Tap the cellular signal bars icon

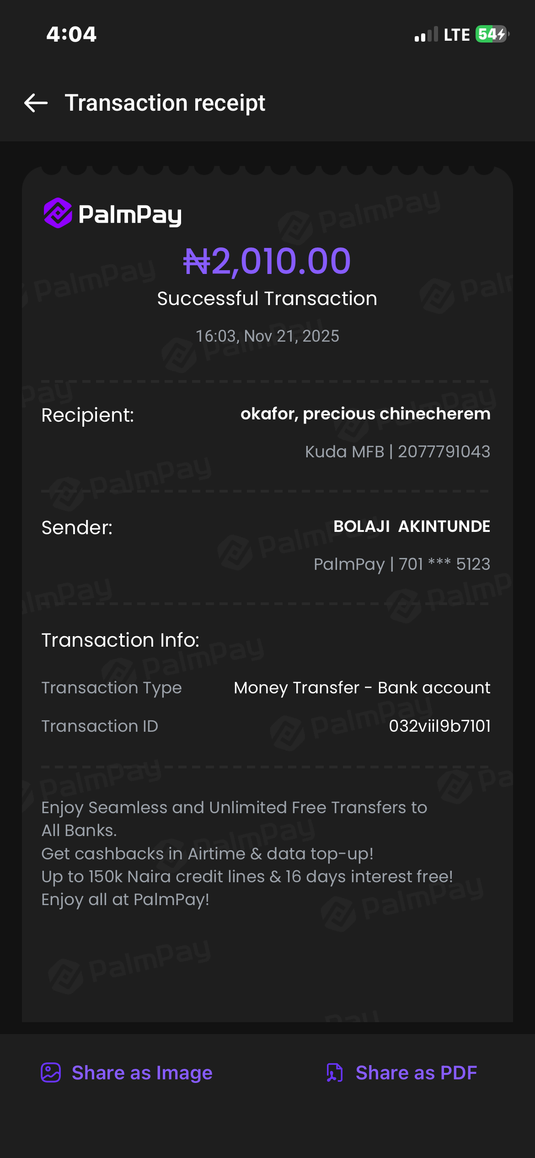tap(426, 35)
